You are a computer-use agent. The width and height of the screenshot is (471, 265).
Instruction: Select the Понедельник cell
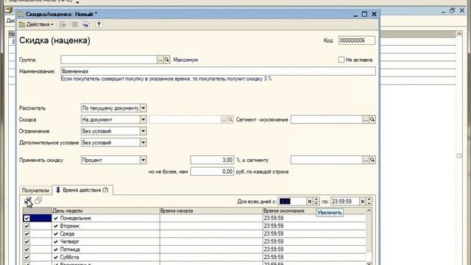(x=106, y=218)
